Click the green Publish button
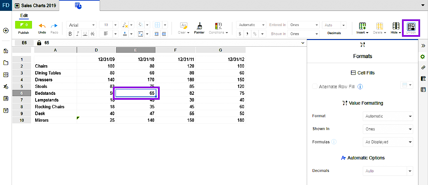This screenshot has height=185, width=428. pos(23,25)
